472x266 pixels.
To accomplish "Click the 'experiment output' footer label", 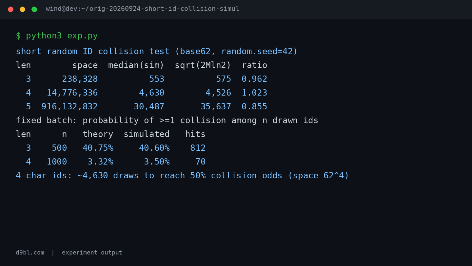I will [x=92, y=253].
